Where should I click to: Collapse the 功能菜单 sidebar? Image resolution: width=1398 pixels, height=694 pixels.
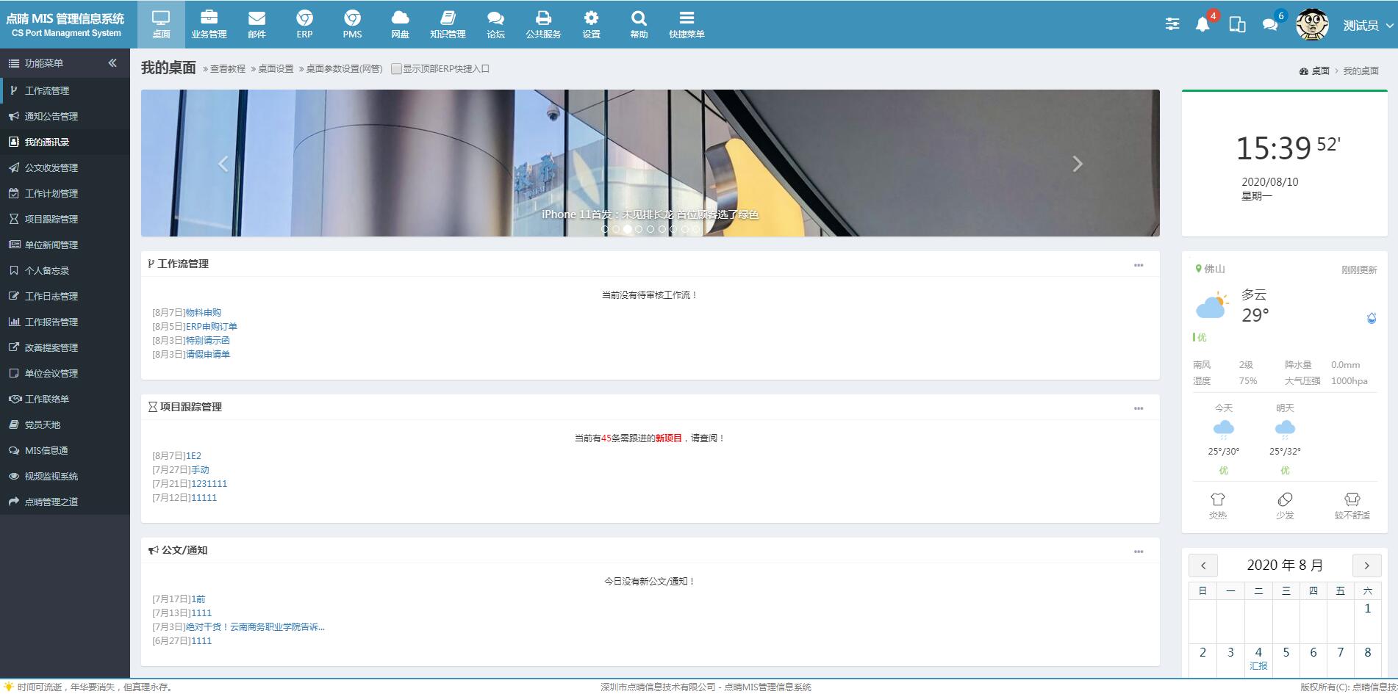tap(112, 63)
